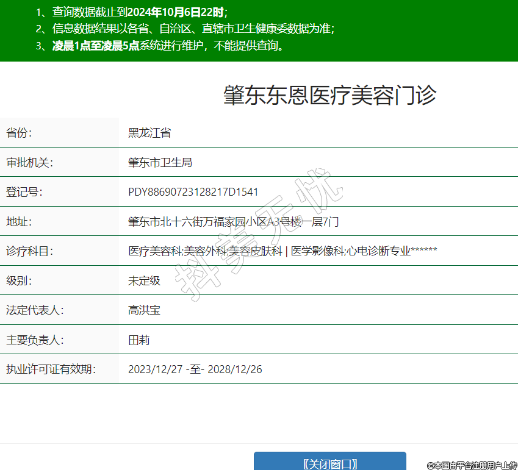Click the notice about 凌晨1点至凌晨5点 maintenance
518x470 pixels.
(160, 46)
